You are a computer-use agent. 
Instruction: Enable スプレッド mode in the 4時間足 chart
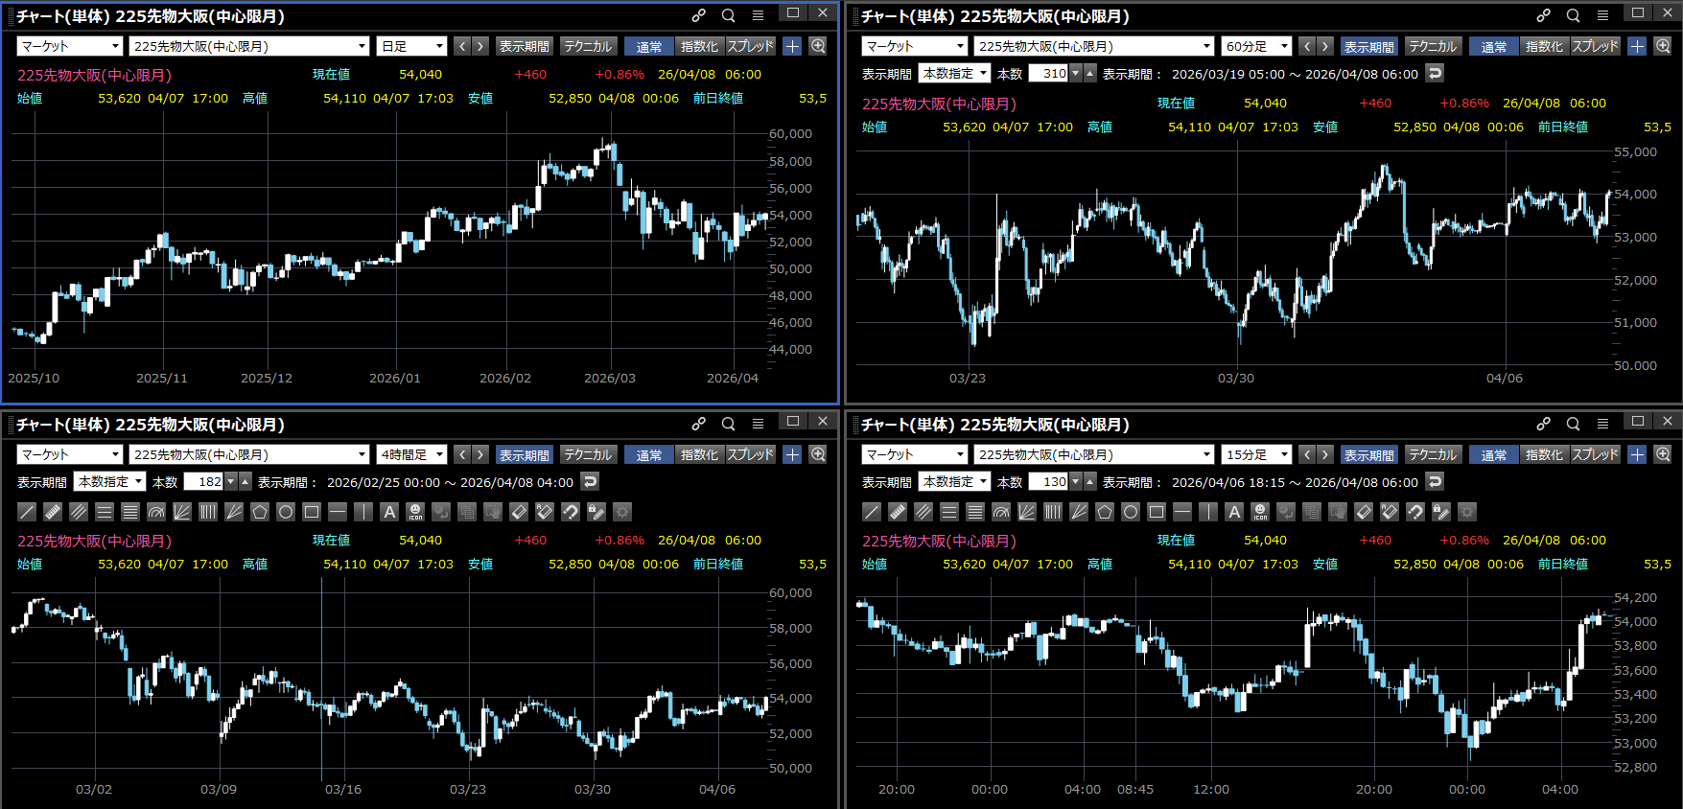click(750, 454)
